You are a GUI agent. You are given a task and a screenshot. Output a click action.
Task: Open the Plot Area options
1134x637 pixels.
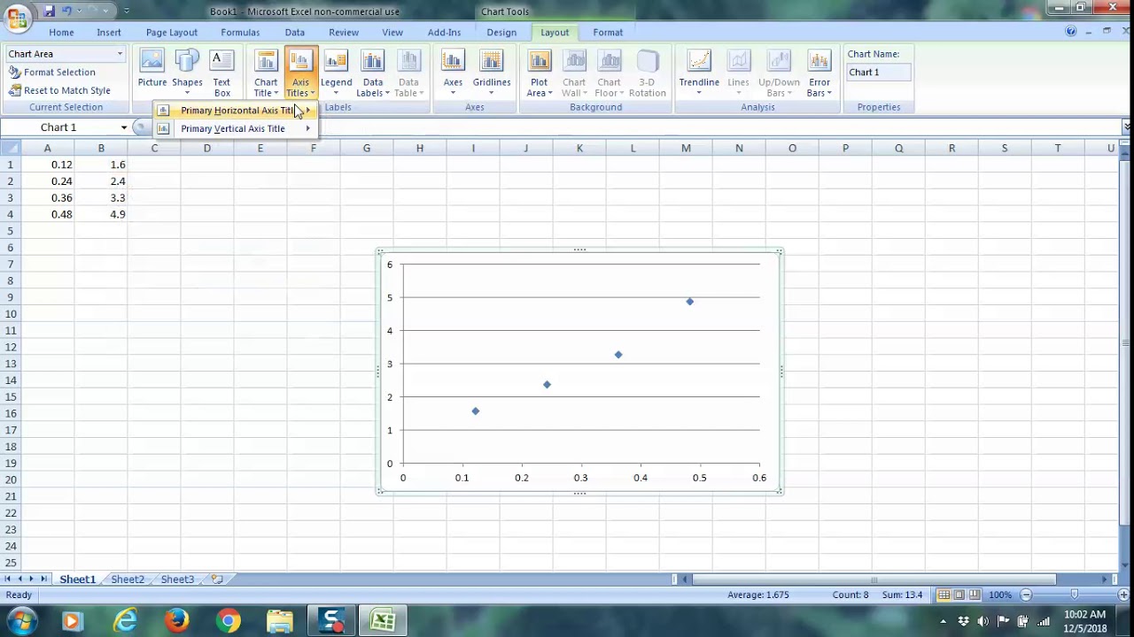(x=540, y=73)
